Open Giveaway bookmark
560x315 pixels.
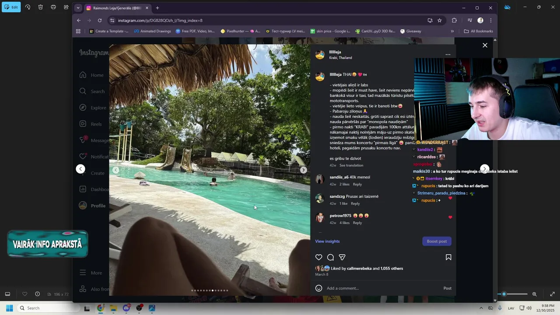[410, 31]
